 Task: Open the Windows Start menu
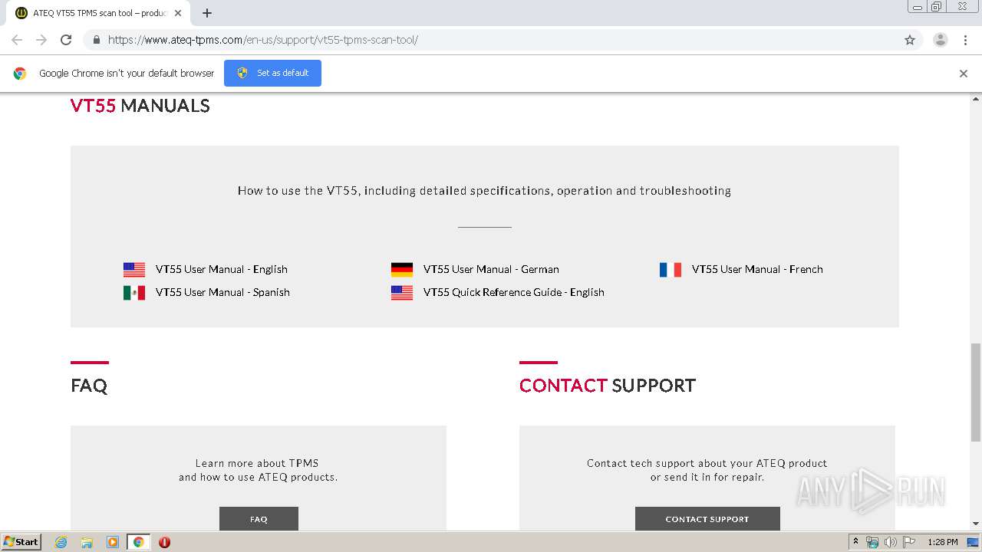click(x=21, y=542)
